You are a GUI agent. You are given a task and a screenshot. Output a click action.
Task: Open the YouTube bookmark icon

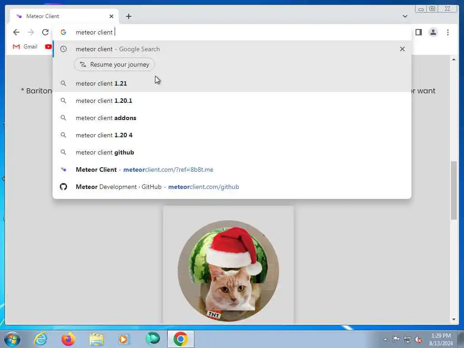coord(48,47)
